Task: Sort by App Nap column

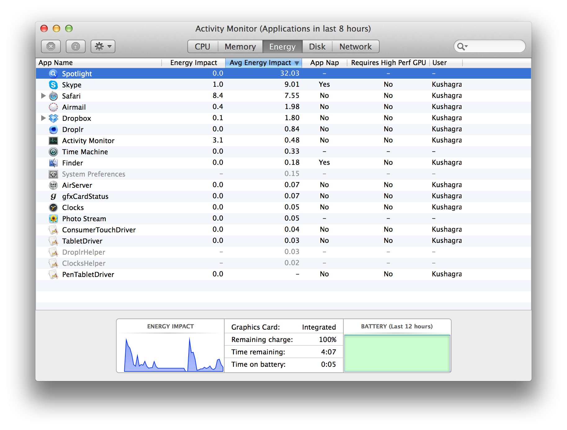Action: tap(324, 63)
